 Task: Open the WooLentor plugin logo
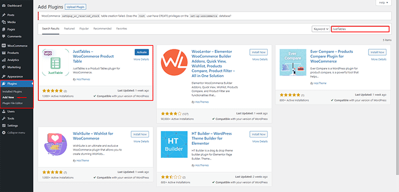(174, 62)
